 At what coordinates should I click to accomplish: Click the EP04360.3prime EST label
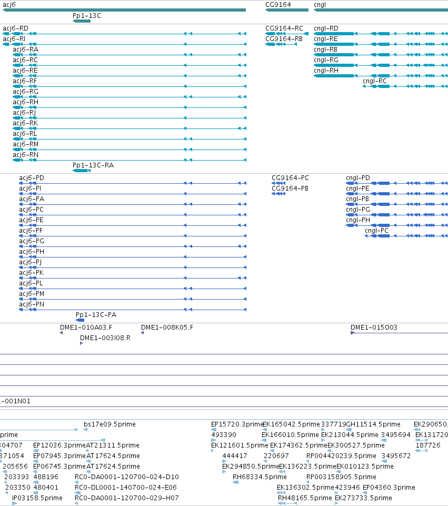389,488
